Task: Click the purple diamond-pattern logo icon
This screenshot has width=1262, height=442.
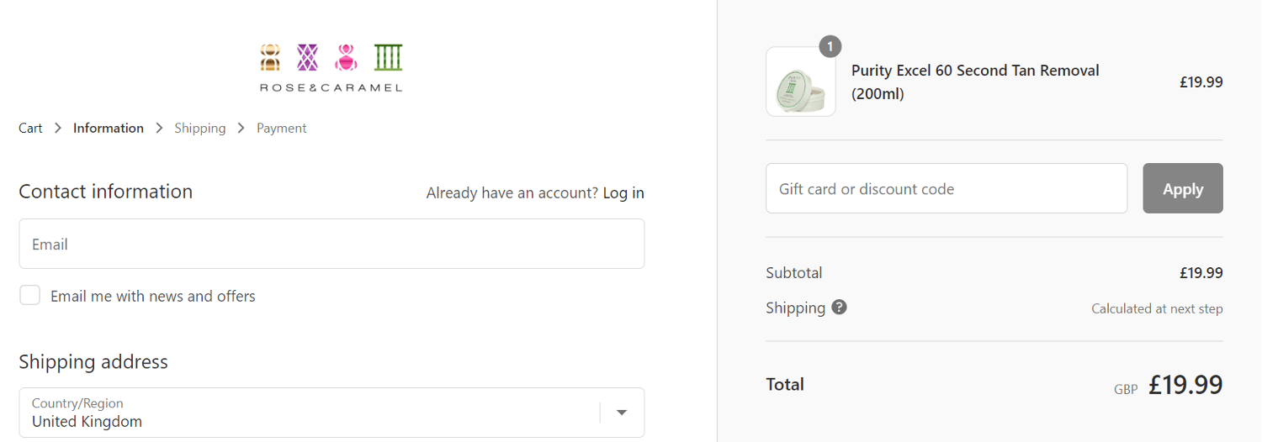Action: (x=308, y=57)
